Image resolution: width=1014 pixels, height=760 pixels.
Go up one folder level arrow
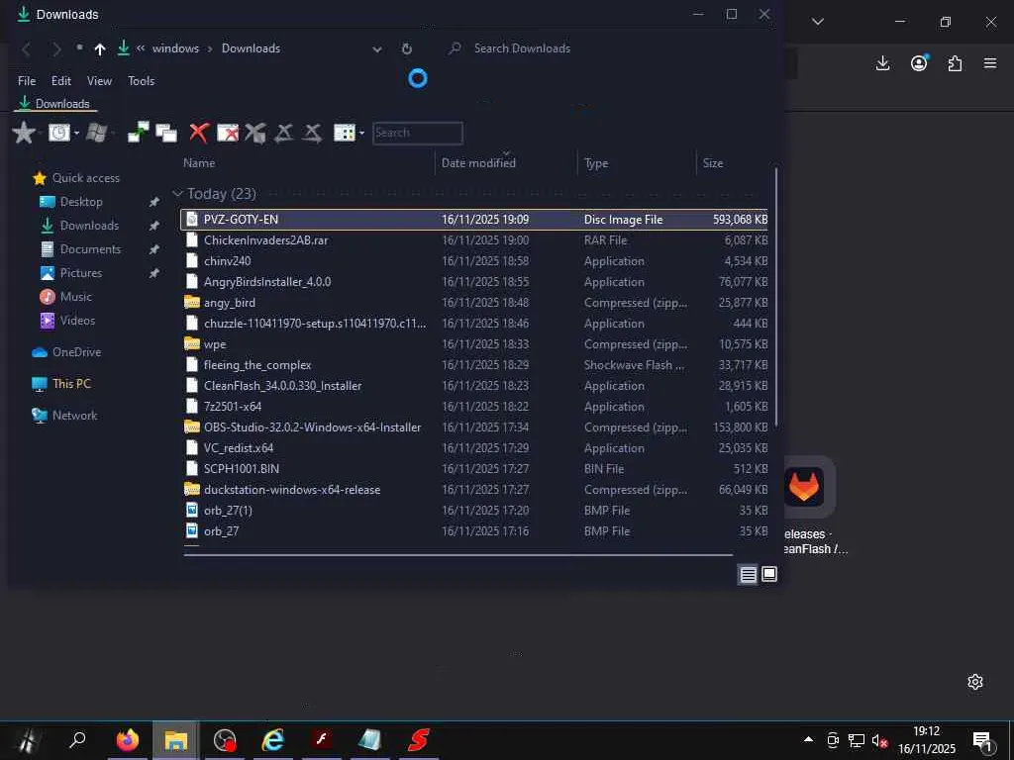[x=100, y=49]
